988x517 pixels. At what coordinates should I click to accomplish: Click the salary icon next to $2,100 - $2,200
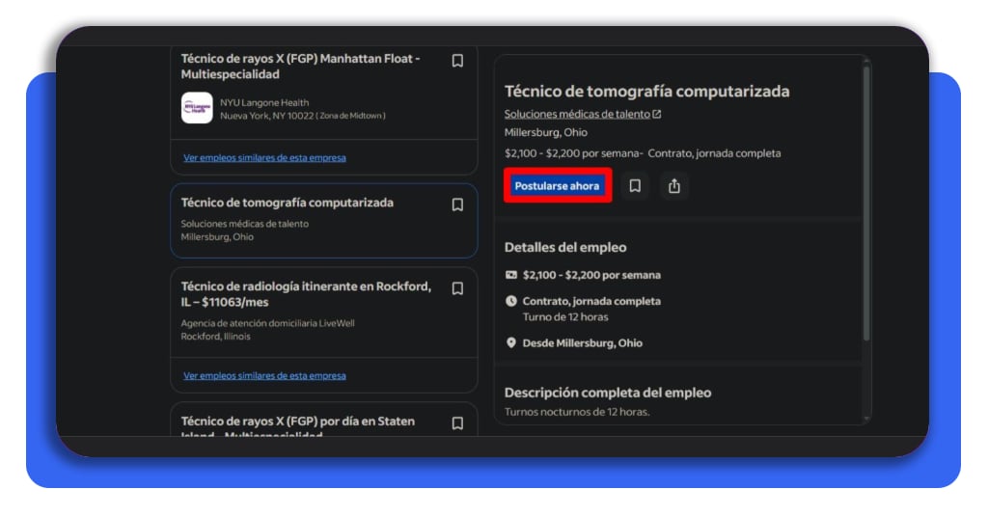pyautogui.click(x=511, y=275)
